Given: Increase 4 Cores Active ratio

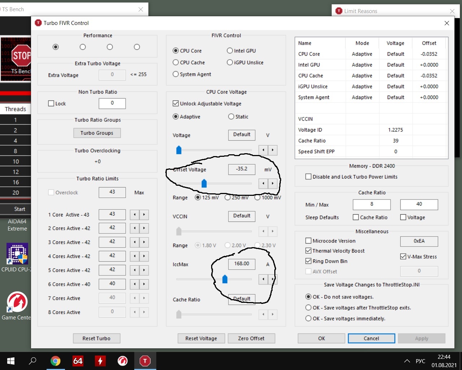Looking at the screenshot, I should click(x=144, y=256).
